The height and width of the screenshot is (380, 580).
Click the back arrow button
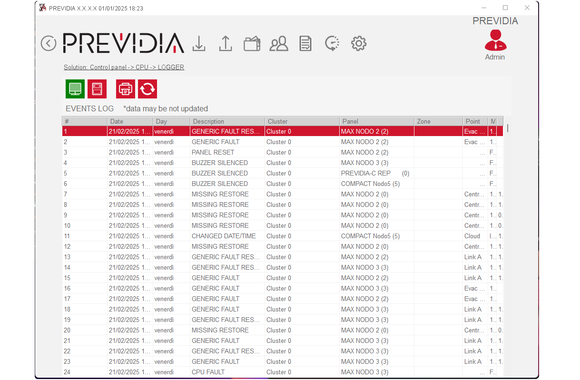pos(49,43)
